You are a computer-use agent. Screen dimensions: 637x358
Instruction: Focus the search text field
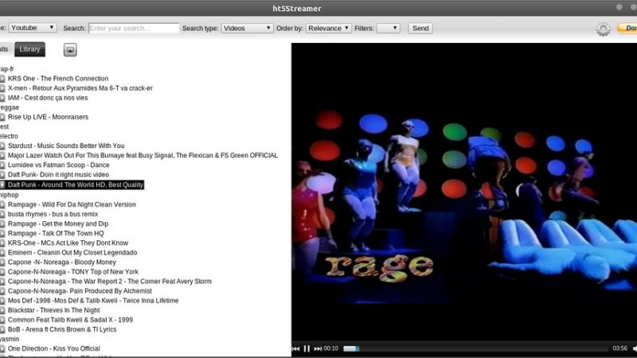(134, 28)
